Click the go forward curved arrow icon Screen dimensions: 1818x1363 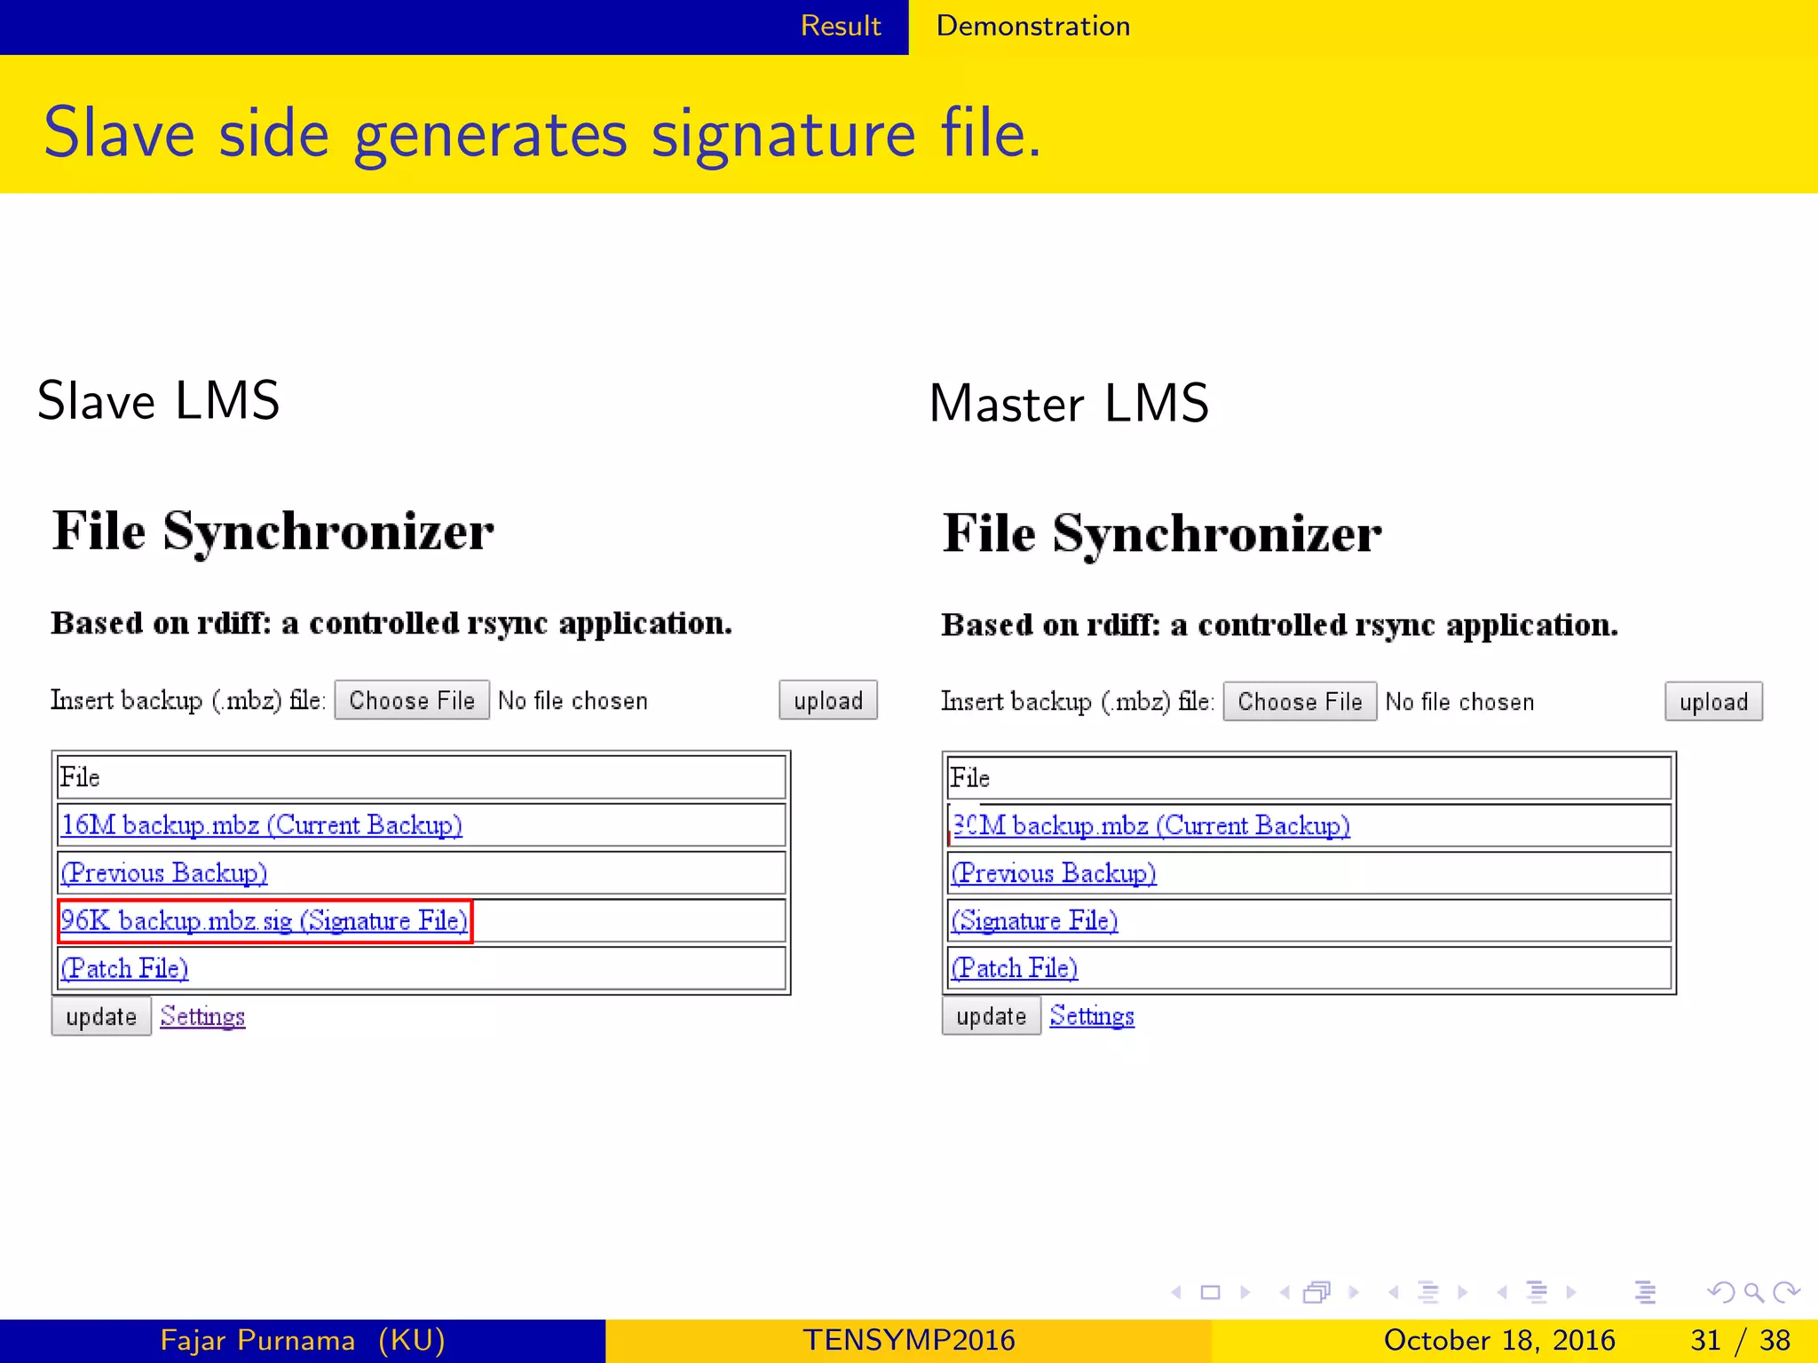(x=1786, y=1292)
